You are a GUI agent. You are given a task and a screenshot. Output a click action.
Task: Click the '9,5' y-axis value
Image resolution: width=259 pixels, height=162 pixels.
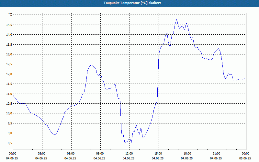click(10, 123)
